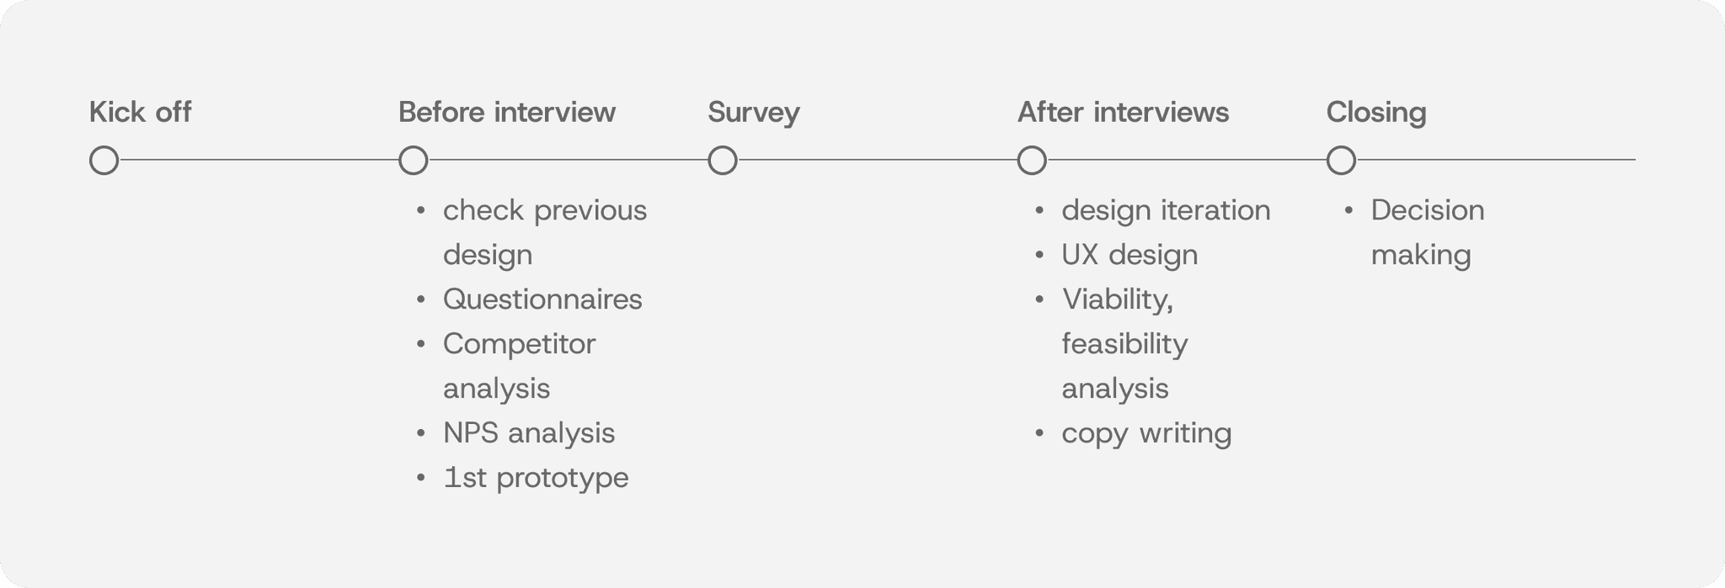Select the Before interview heading
The image size is (1725, 588).
[x=506, y=112]
